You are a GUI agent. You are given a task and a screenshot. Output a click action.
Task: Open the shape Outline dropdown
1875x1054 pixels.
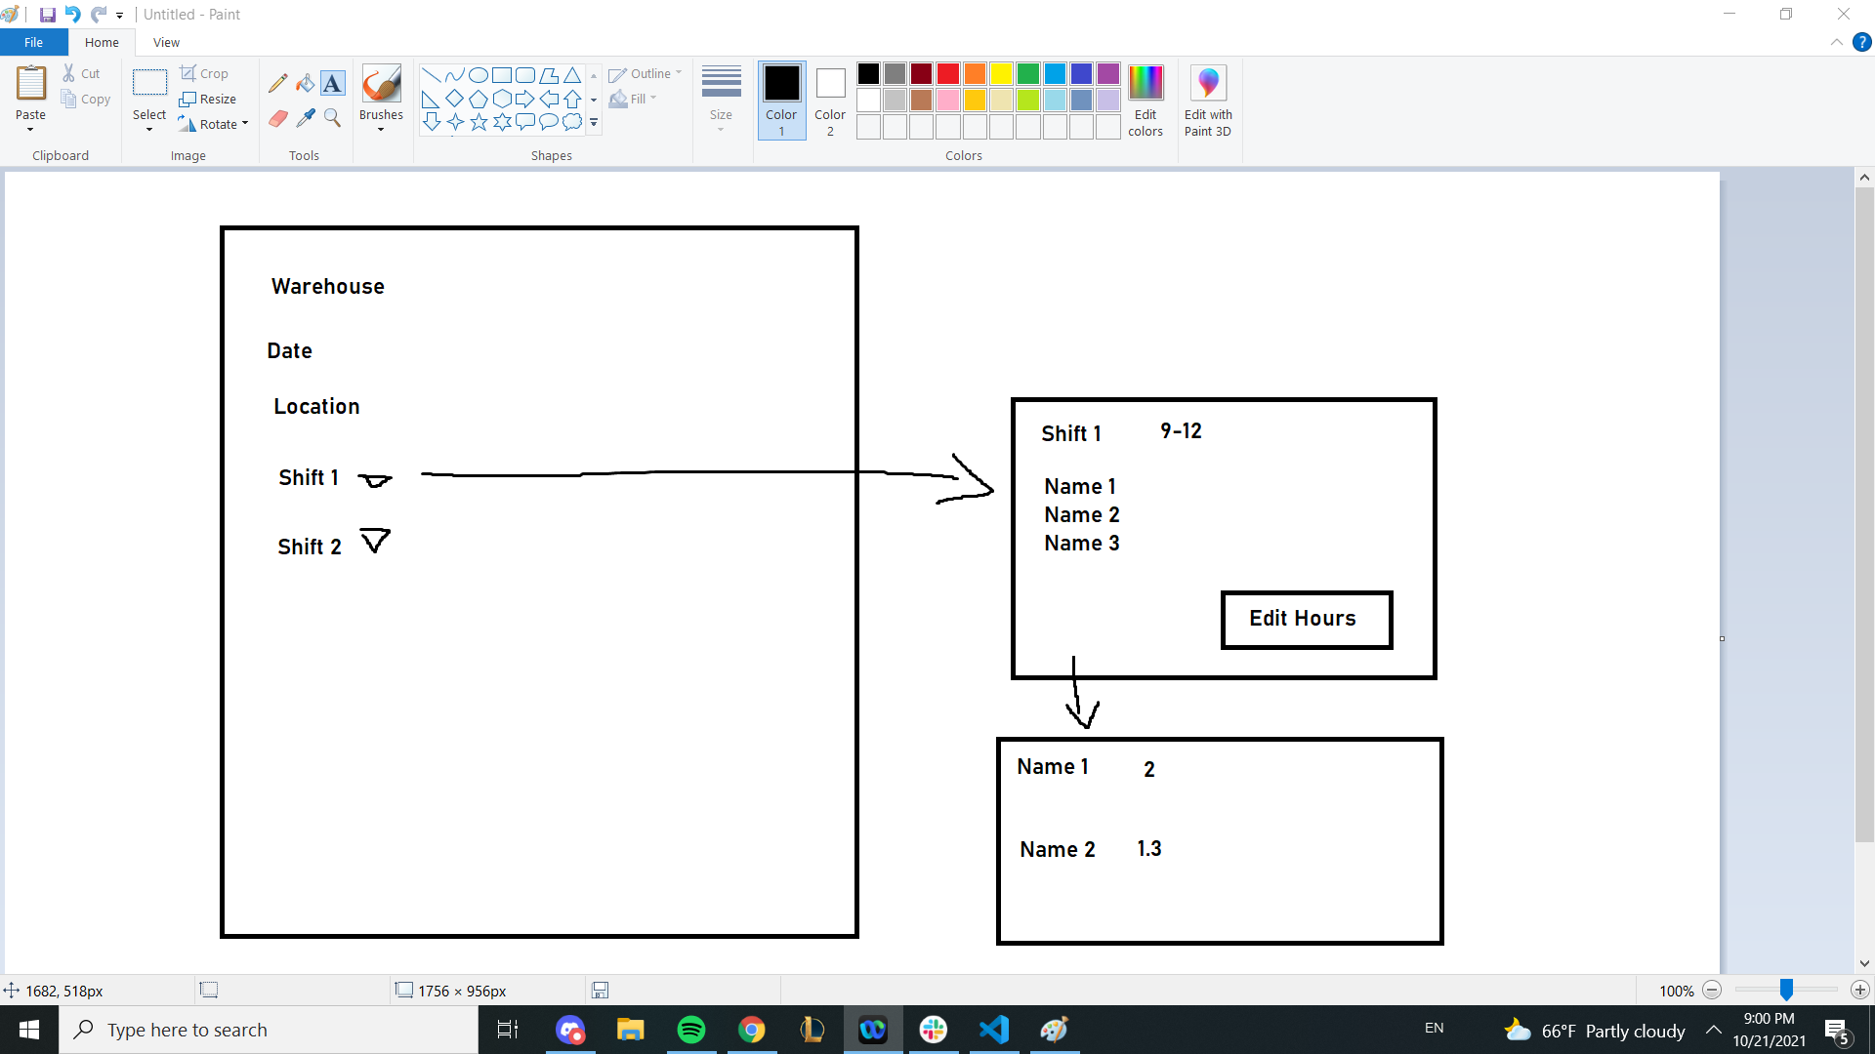tap(646, 73)
